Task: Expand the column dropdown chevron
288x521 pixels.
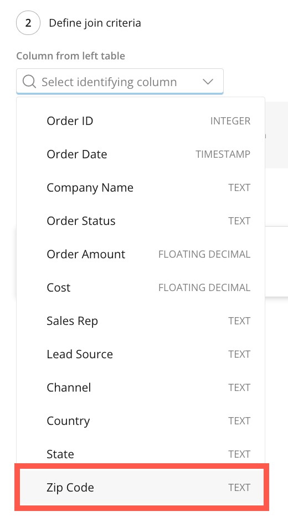Action: pyautogui.click(x=208, y=82)
